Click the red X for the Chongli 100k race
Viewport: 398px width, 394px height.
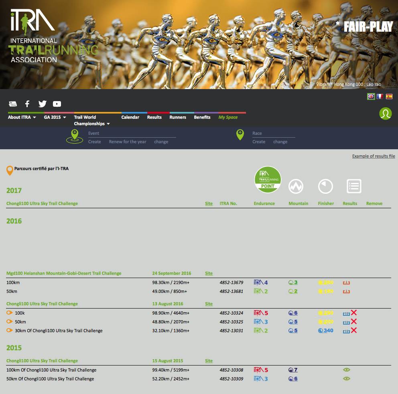click(x=354, y=313)
